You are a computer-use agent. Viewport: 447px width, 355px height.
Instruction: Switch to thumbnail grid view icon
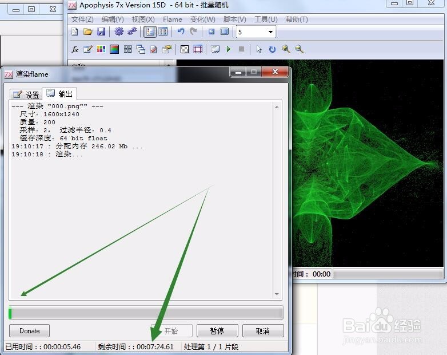[163, 31]
